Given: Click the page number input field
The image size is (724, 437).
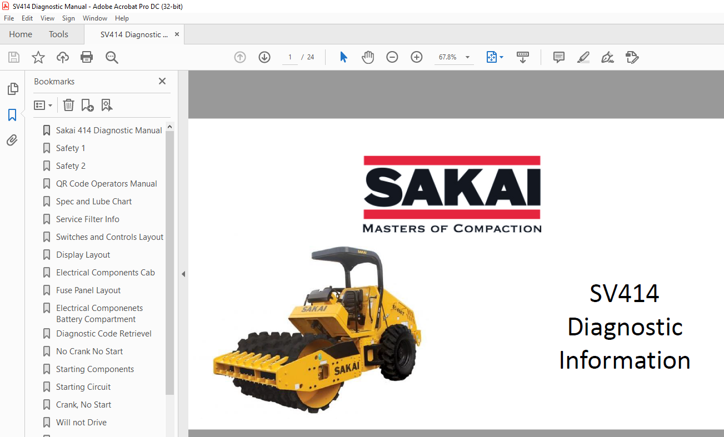Looking at the screenshot, I should [289, 57].
